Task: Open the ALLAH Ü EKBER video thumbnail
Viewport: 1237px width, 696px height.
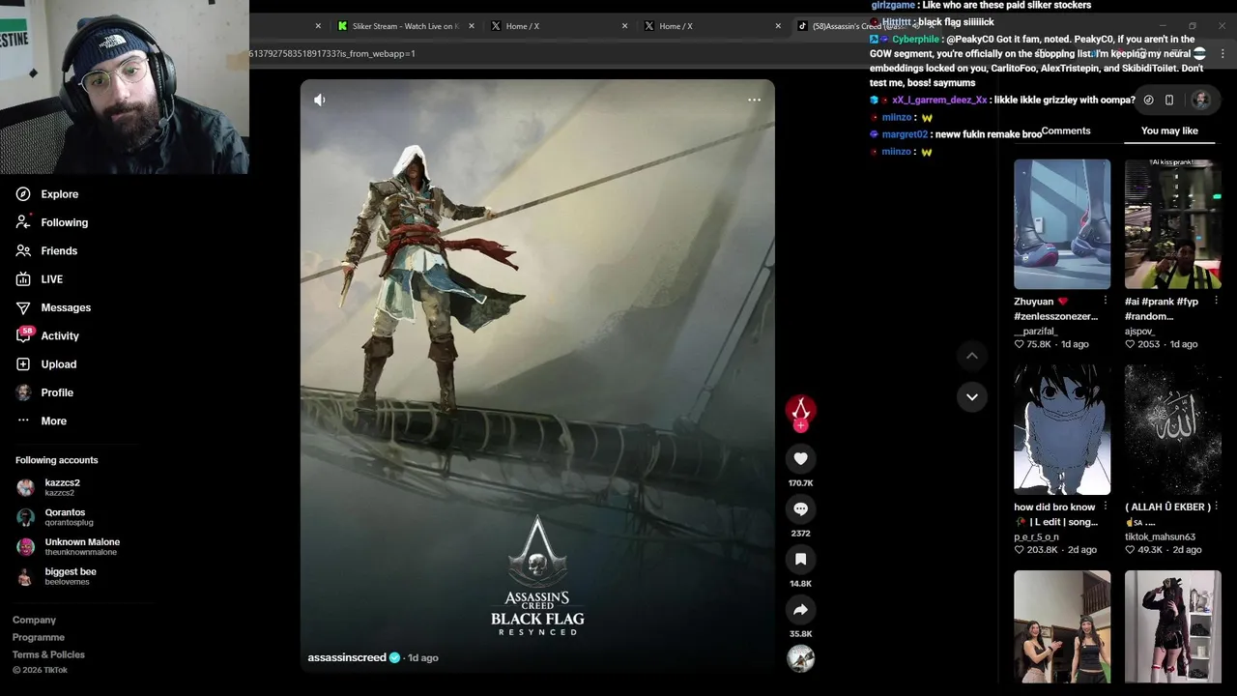Action: pyautogui.click(x=1172, y=429)
